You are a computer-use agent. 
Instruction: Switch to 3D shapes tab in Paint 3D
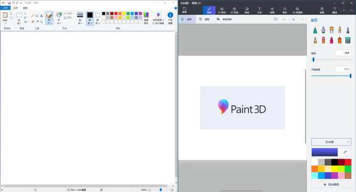[x=234, y=10]
